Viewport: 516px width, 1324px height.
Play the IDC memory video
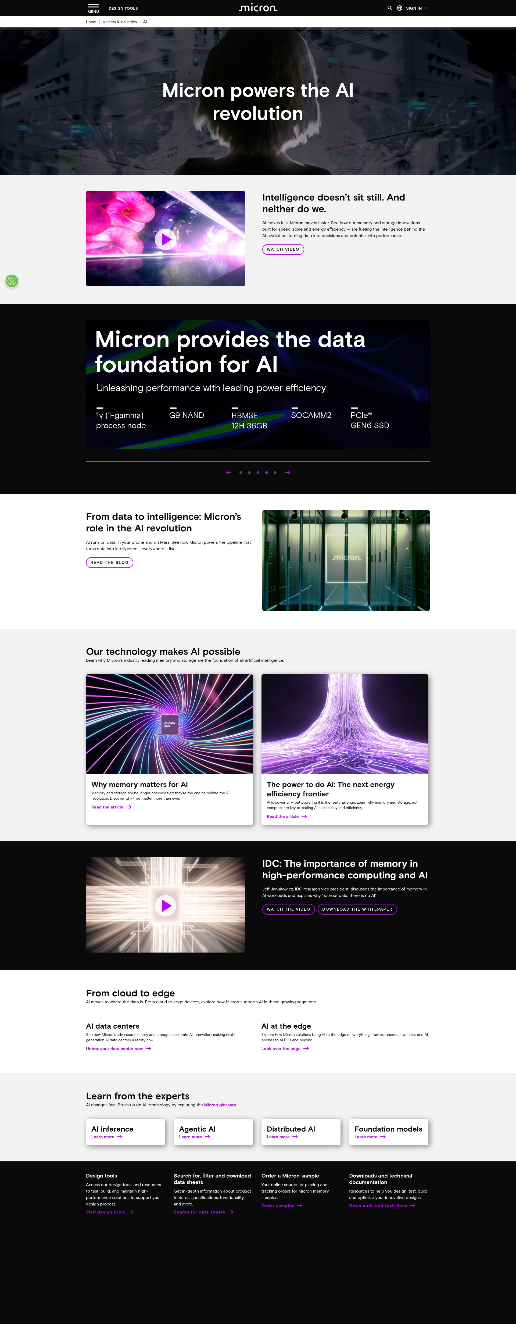click(166, 905)
